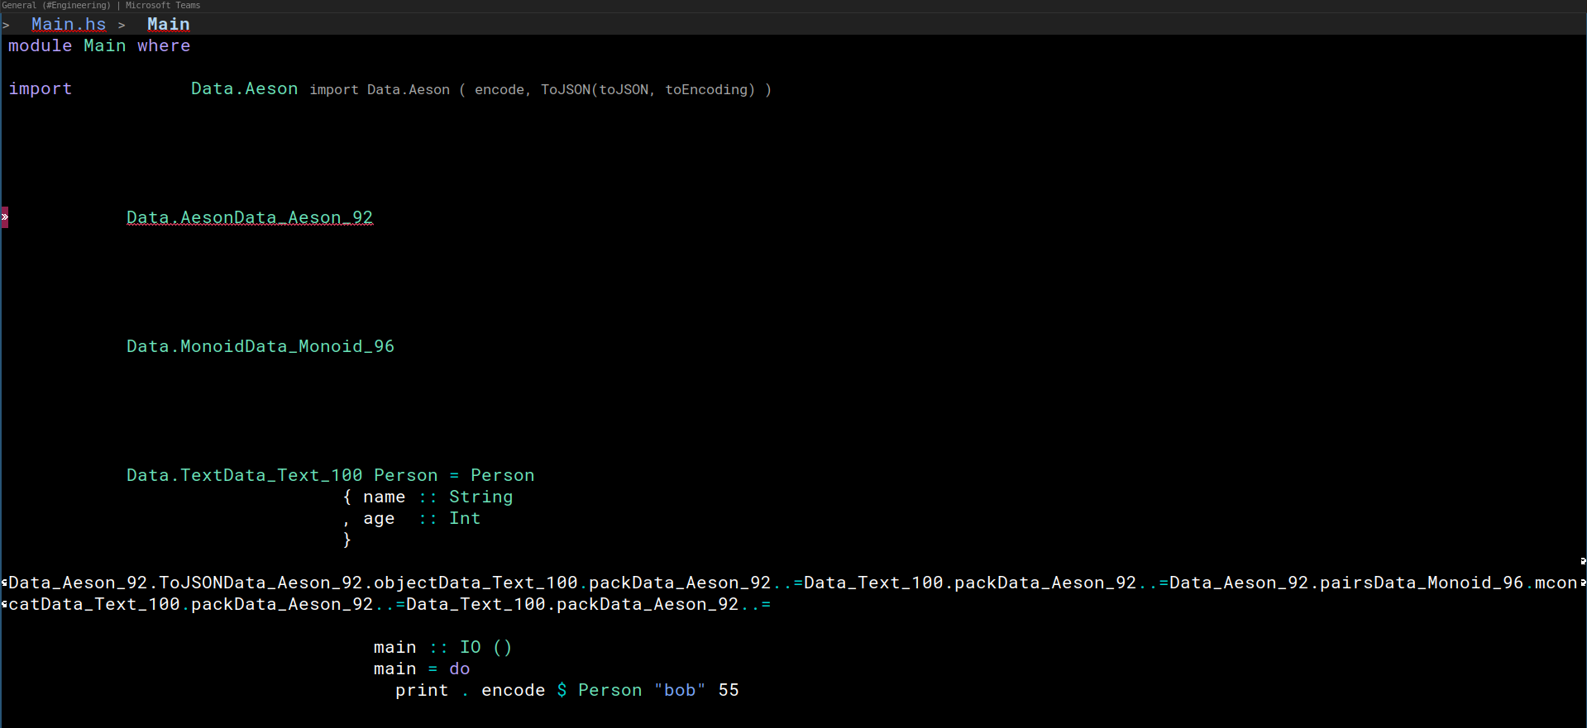
Task: Click the 'name' record field
Action: click(x=385, y=497)
